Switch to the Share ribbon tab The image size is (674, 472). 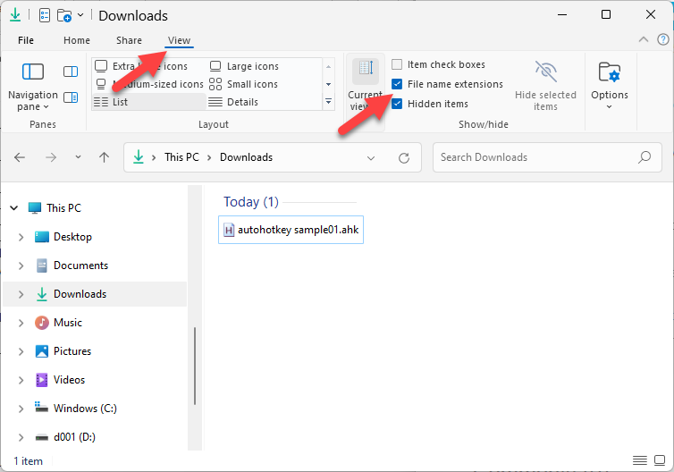tap(129, 40)
